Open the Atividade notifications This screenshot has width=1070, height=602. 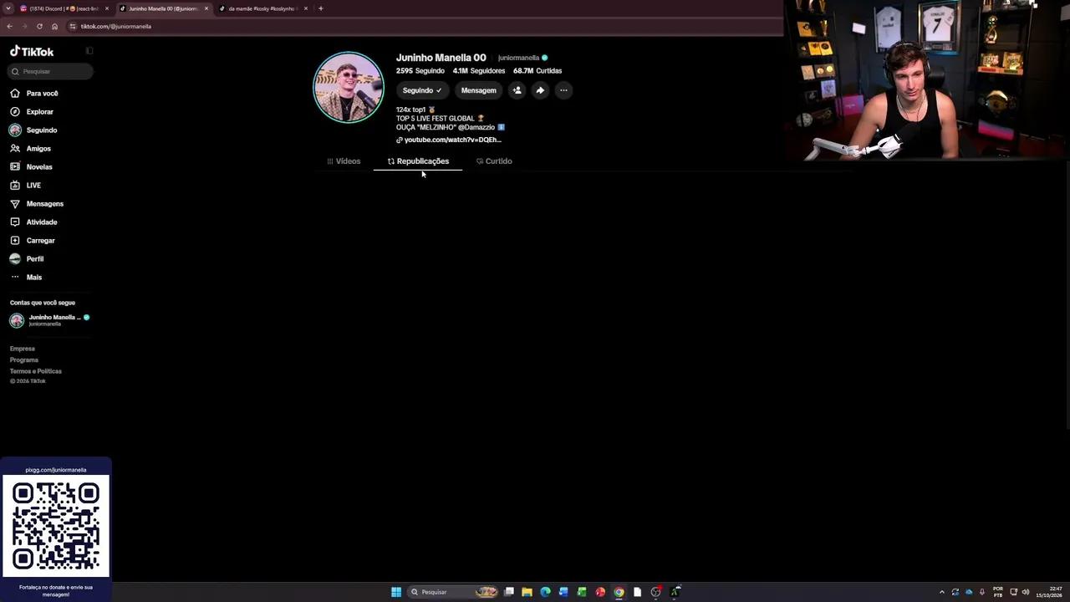pos(33,222)
